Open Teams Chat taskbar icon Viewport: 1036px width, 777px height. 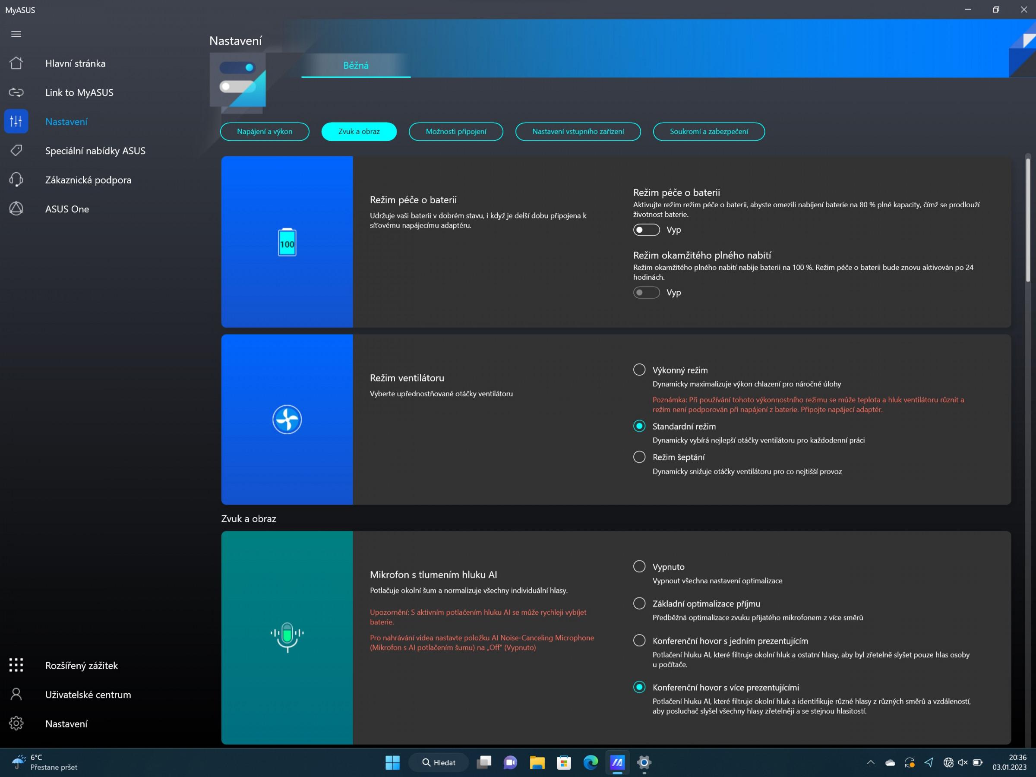click(x=511, y=762)
